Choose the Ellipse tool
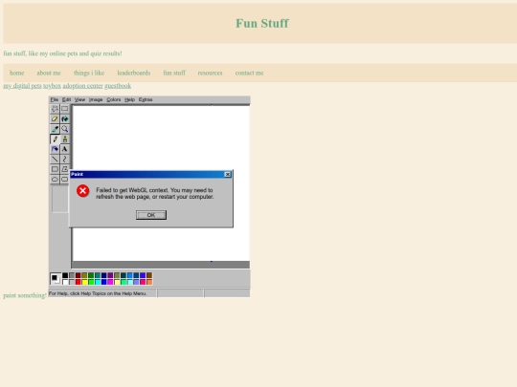This screenshot has height=387, width=517. tap(55, 180)
